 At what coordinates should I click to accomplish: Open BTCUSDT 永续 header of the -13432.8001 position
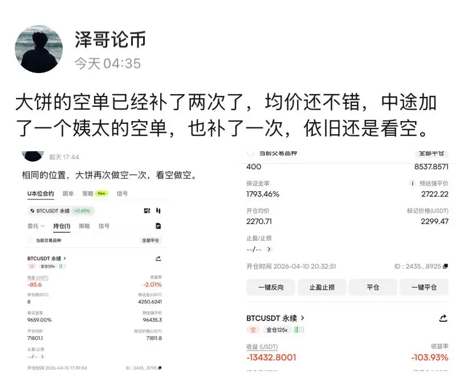(275, 318)
